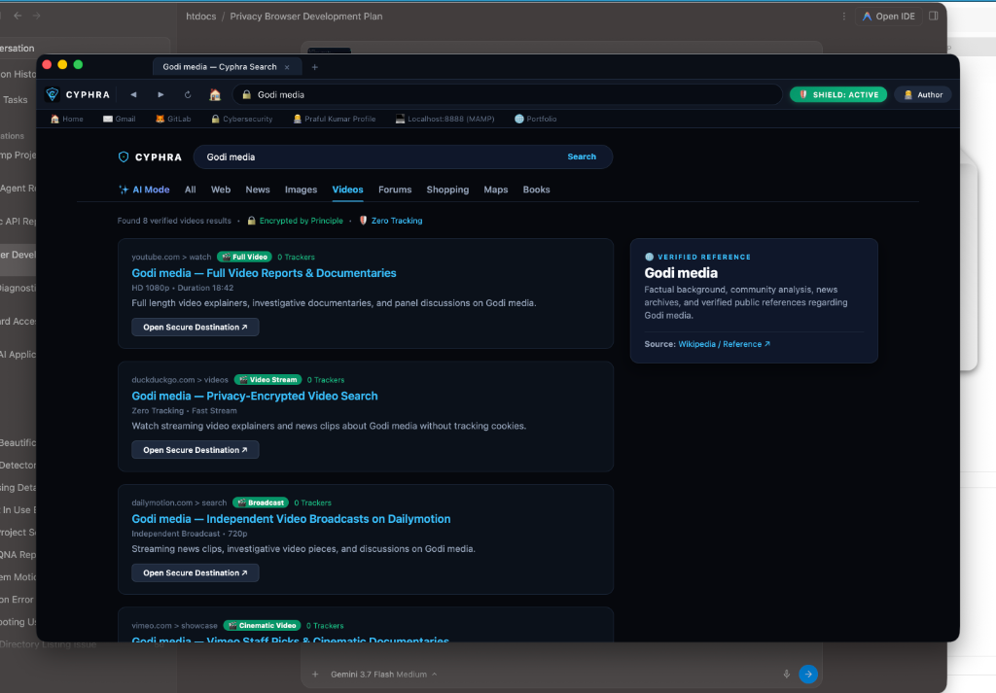
Task: Select the Videos results tab
Action: [347, 190]
